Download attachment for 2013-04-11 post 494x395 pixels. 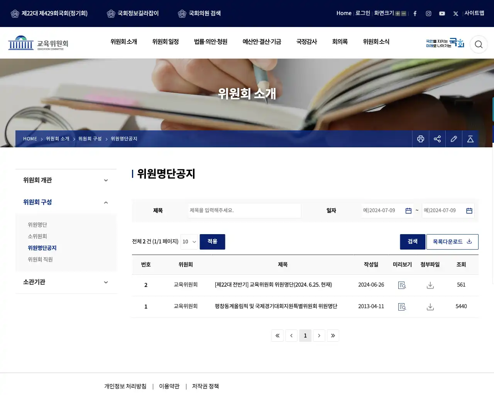point(430,307)
